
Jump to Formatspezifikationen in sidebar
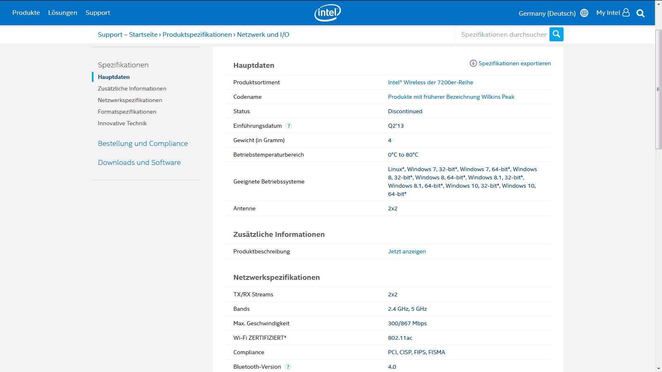point(127,112)
